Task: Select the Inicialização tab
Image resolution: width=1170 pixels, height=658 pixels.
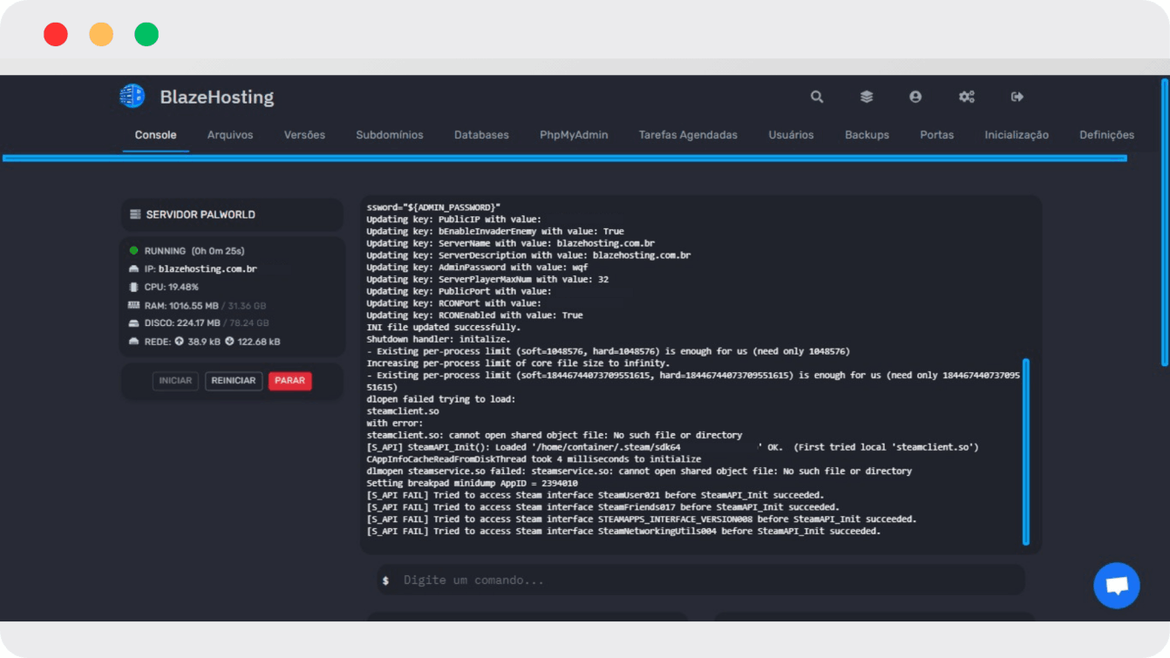Action: pyautogui.click(x=1017, y=135)
